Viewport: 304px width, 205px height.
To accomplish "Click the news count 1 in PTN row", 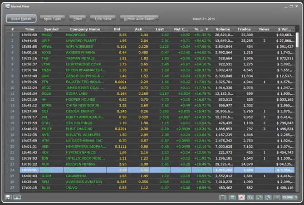I will (x=264, y=82).
